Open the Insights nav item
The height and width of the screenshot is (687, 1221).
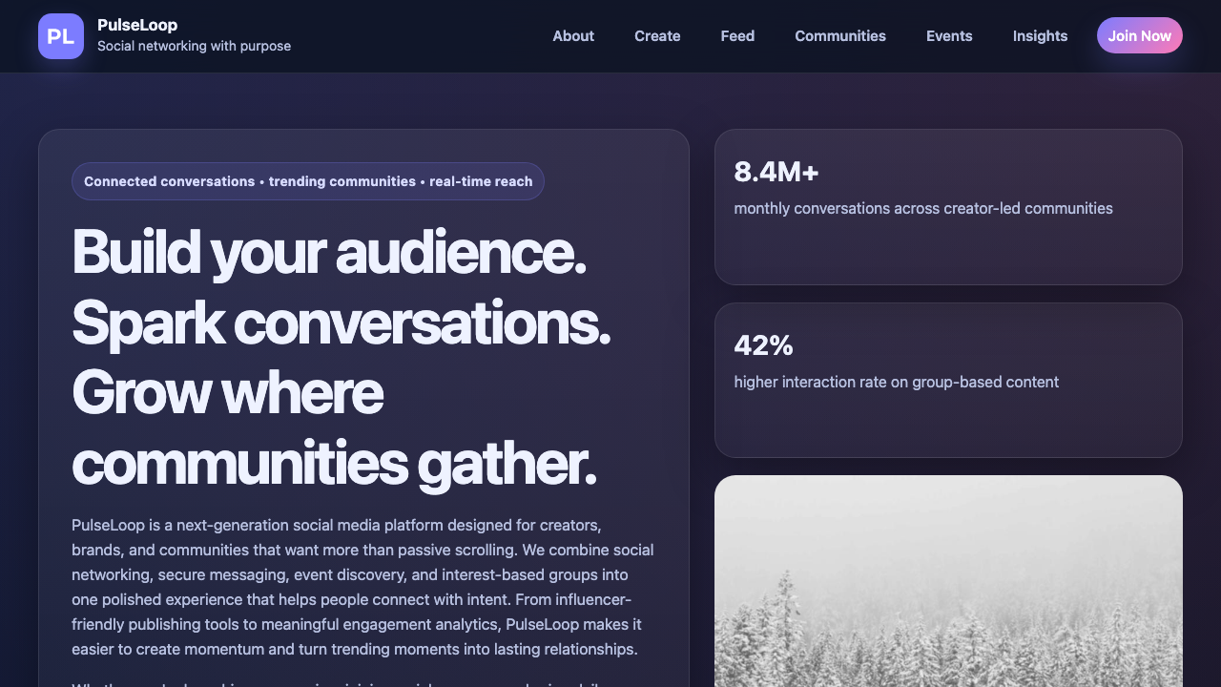click(x=1040, y=36)
